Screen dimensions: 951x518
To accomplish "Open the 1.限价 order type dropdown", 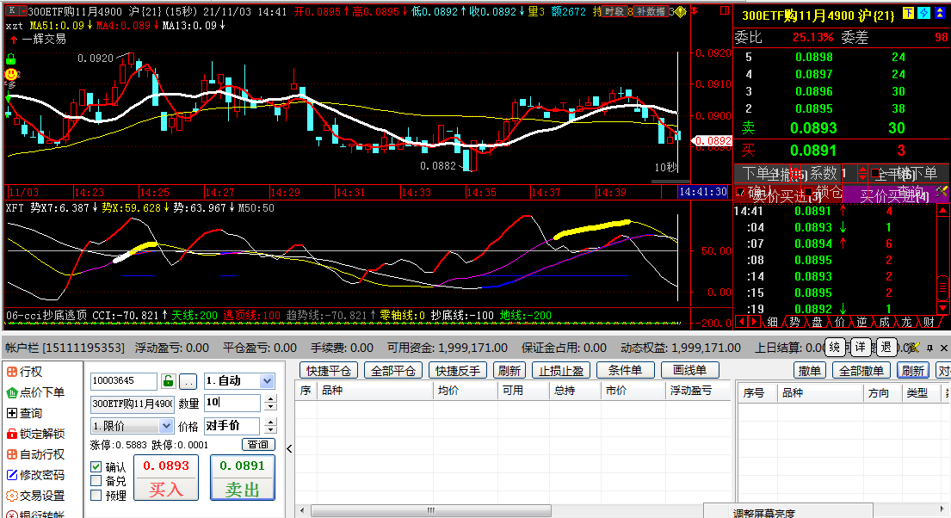I will point(132,426).
